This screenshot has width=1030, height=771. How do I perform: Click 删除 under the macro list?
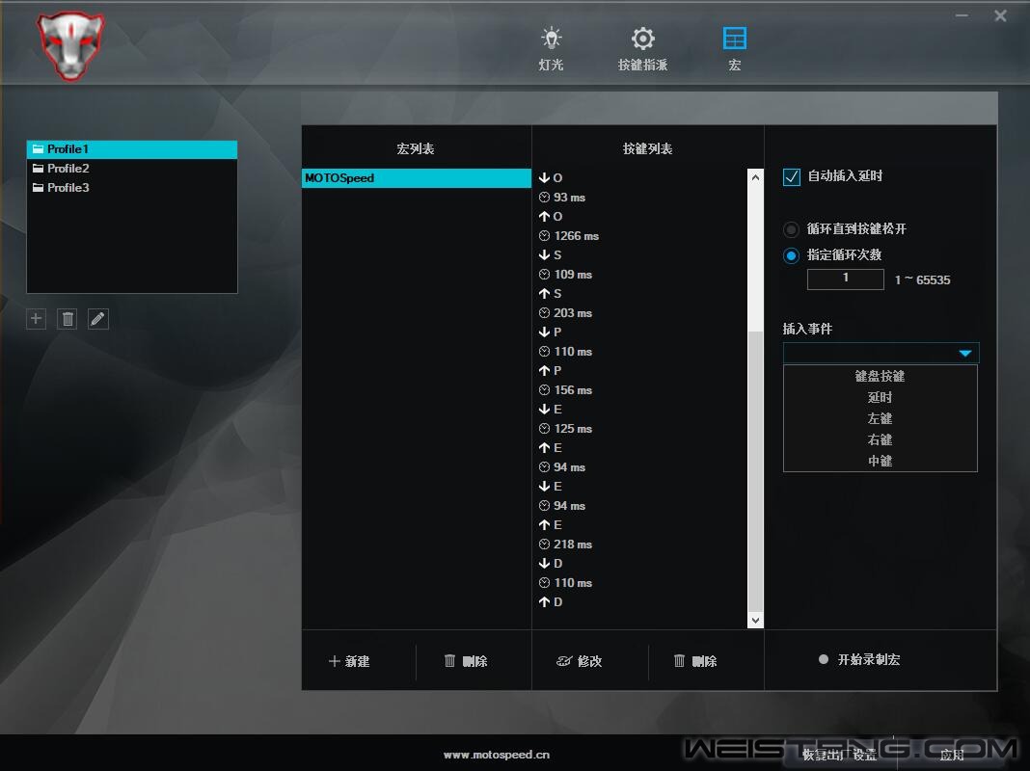(x=466, y=661)
